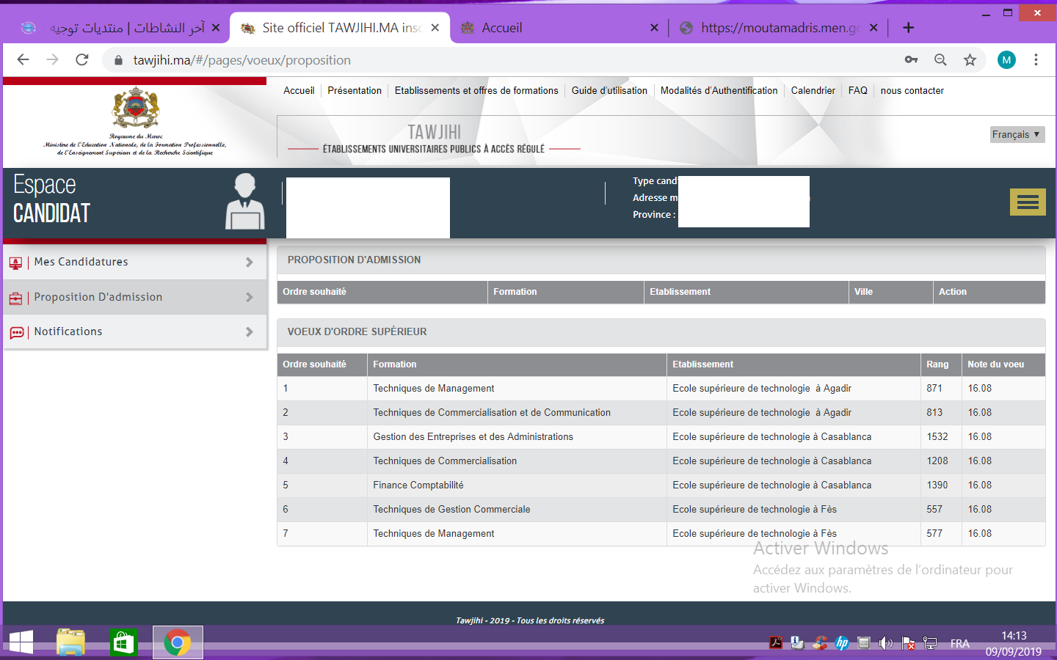Screen dimensions: 1057x660
Task: Open the yellow hamburger menu button
Action: point(1028,202)
